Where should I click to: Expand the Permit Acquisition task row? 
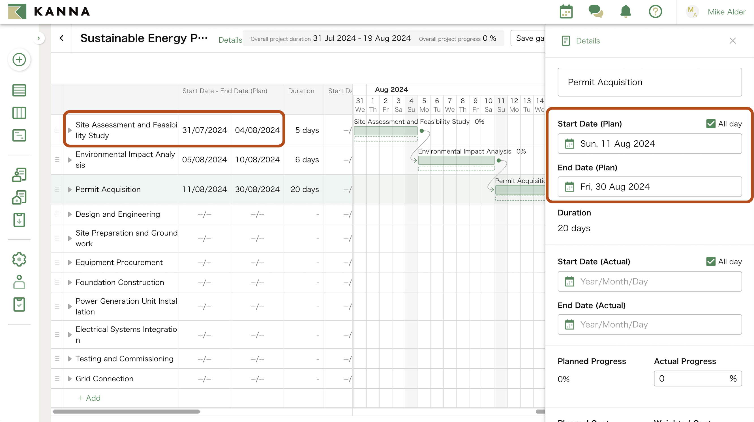70,190
